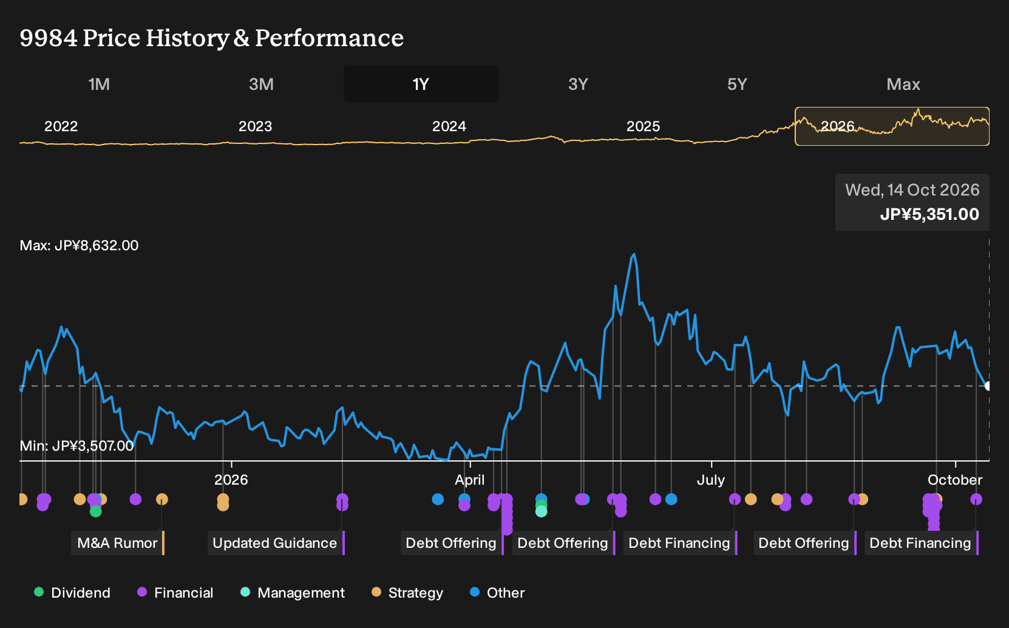Click the Max: JP¥8,632.00 label

point(80,245)
